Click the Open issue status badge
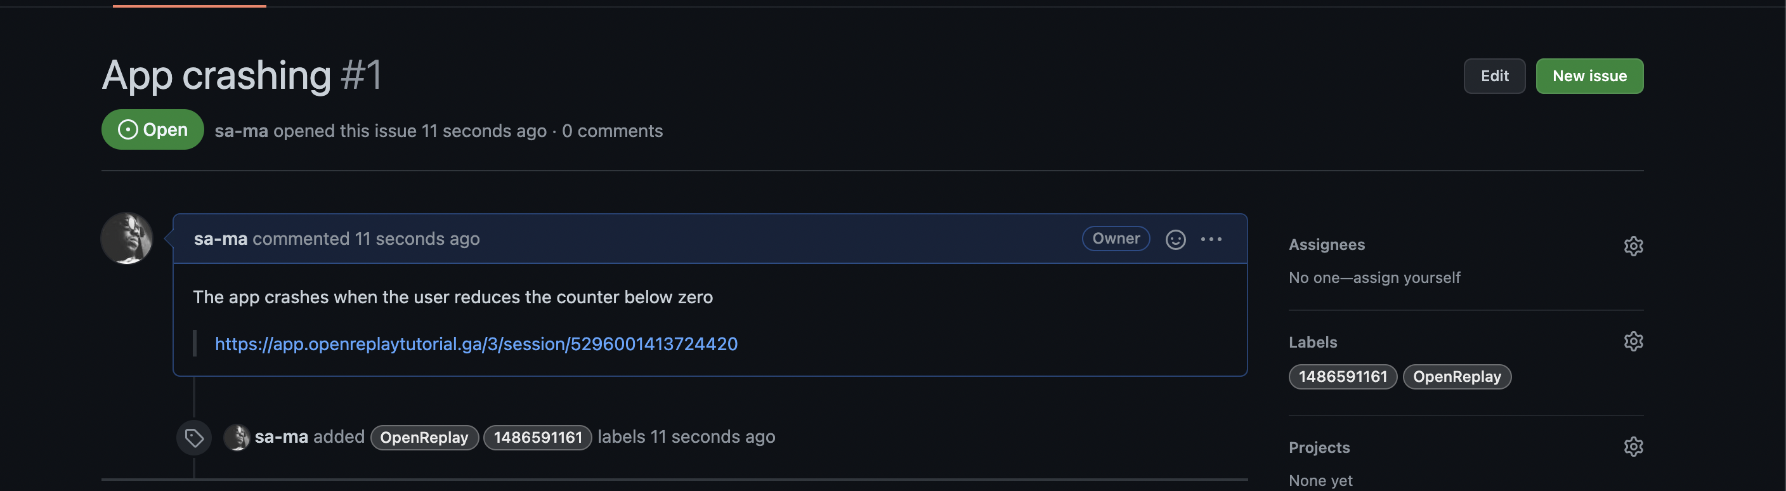The image size is (1786, 491). [152, 129]
